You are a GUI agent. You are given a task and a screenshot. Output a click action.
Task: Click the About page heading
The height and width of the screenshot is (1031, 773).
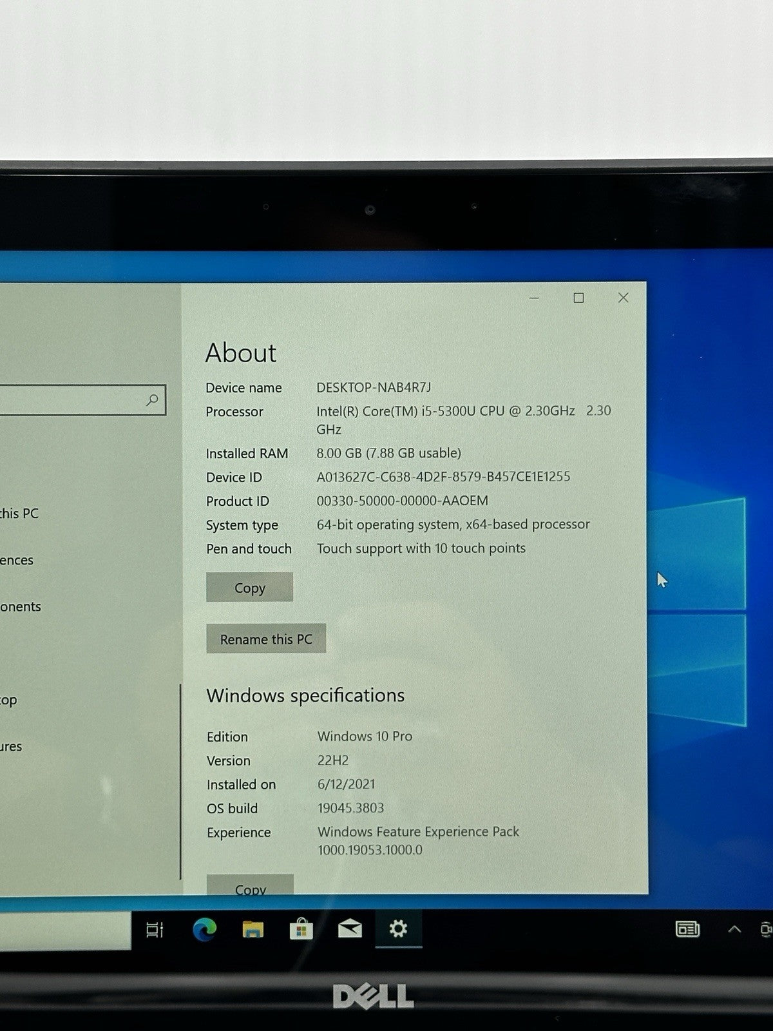241,352
